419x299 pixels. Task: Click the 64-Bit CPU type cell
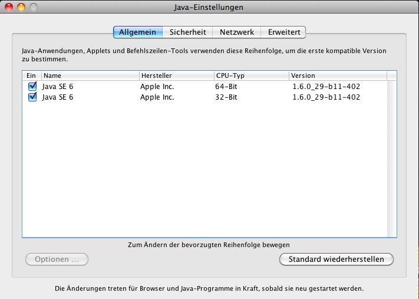pos(226,86)
